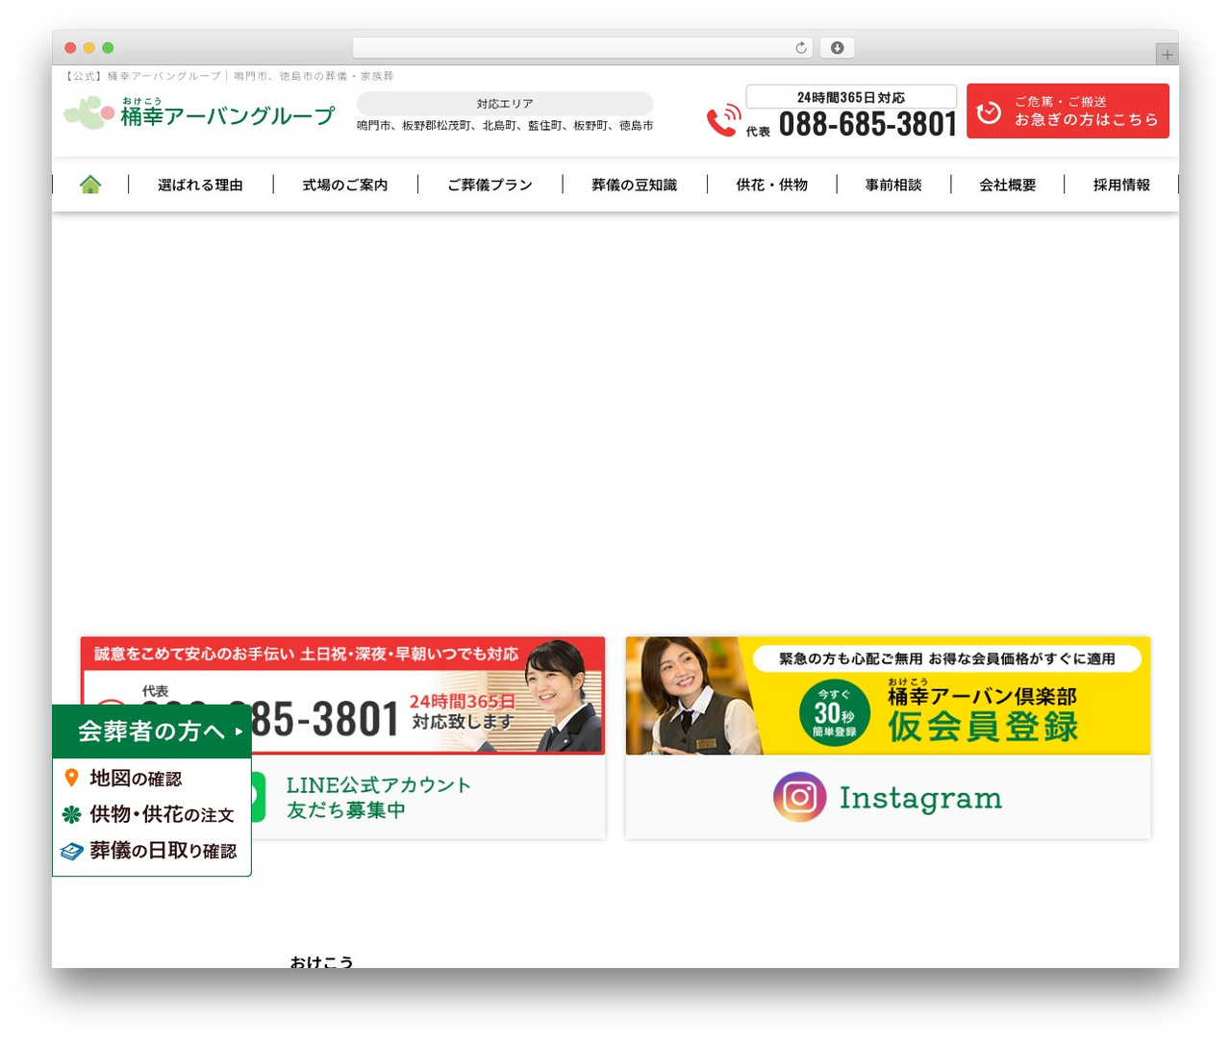Select 供物・供花の注文 in the side panel
Viewport: 1231px width, 1042px height.
[162, 815]
